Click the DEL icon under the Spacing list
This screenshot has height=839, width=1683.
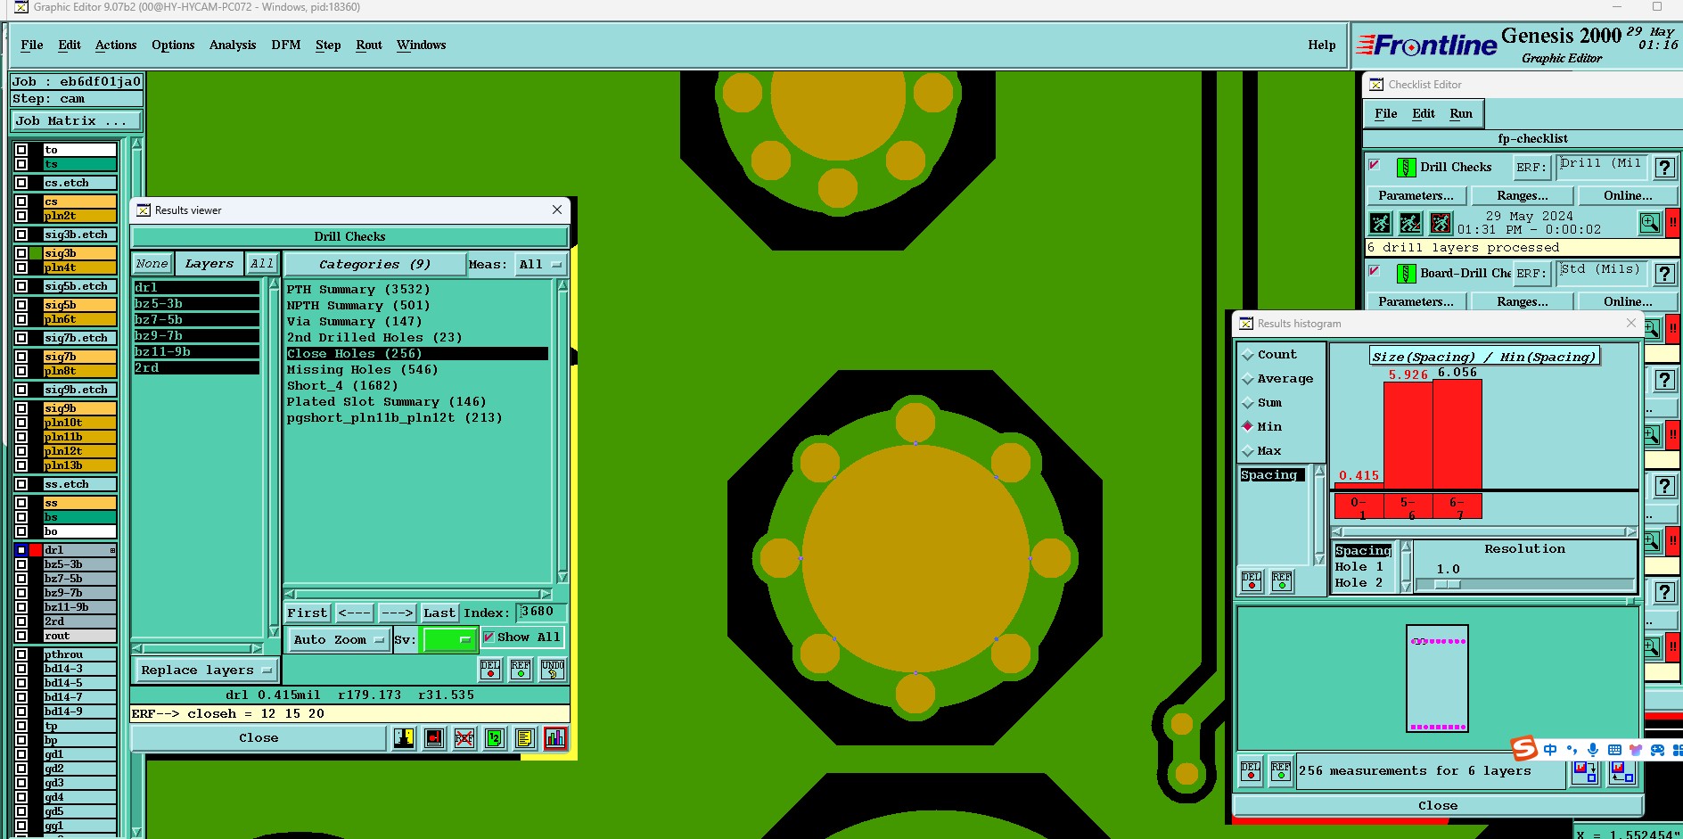click(1252, 581)
